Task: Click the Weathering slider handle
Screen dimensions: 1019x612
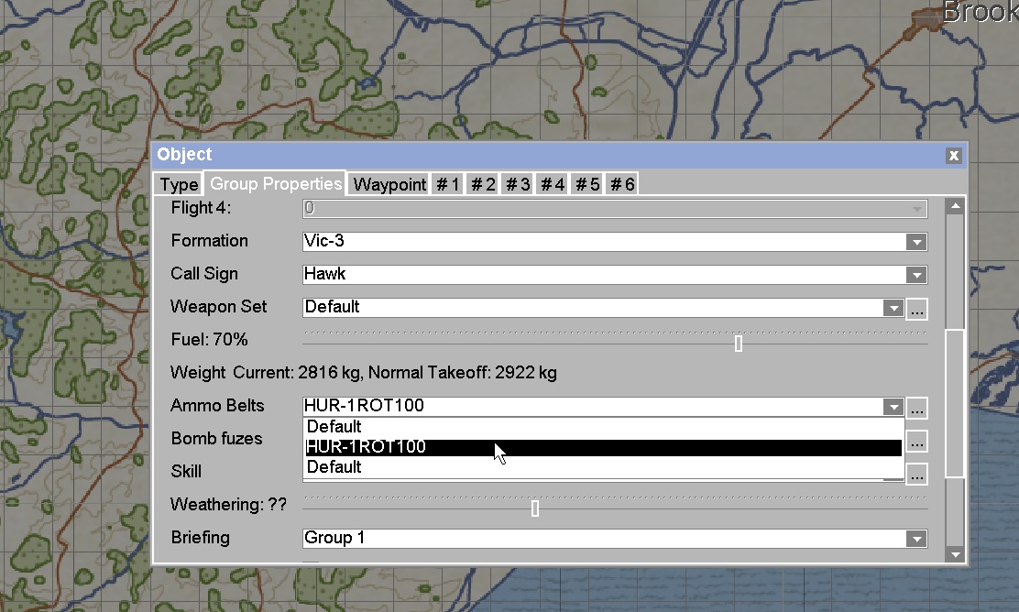Action: (535, 508)
